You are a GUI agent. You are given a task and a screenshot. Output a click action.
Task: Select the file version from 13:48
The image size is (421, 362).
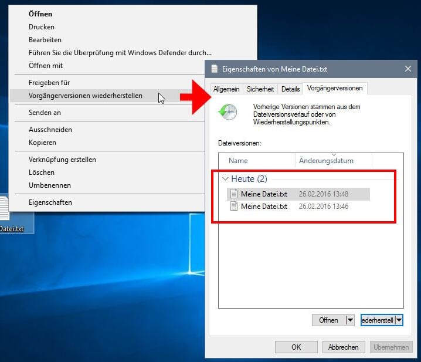pos(298,194)
